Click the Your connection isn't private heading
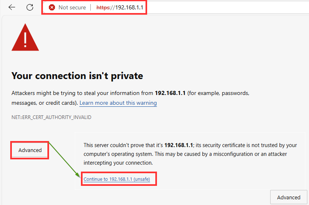The height and width of the screenshot is (205, 309). pos(77,75)
